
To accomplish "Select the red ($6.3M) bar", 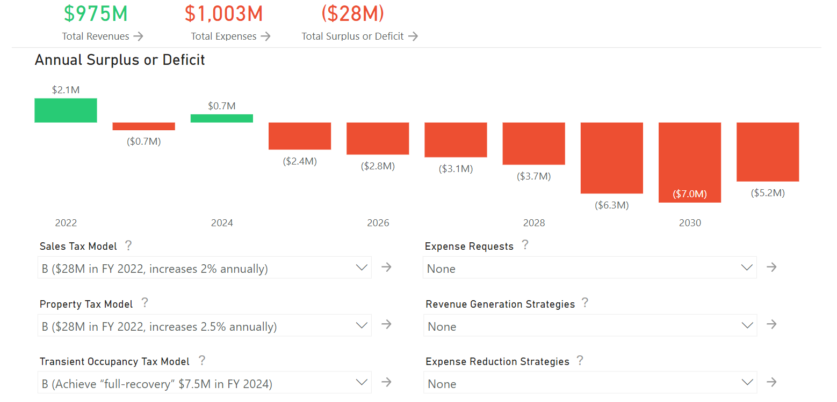I will (x=612, y=158).
